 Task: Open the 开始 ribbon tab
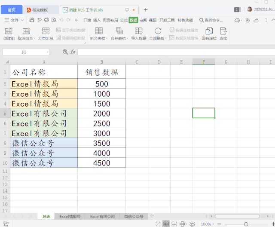point(87,20)
